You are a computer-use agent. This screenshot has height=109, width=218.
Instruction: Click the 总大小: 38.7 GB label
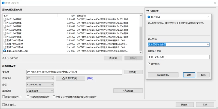tap(10, 58)
